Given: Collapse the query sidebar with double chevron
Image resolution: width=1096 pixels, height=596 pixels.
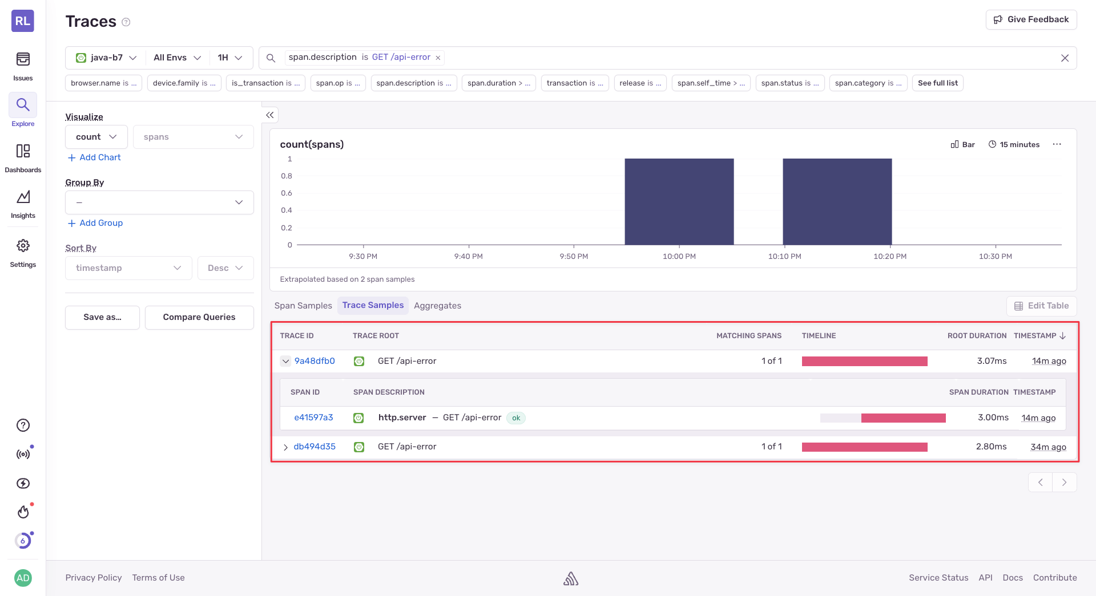Looking at the screenshot, I should [x=270, y=115].
